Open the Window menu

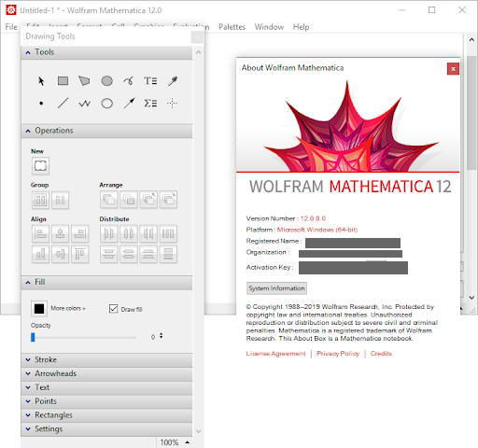coord(269,27)
